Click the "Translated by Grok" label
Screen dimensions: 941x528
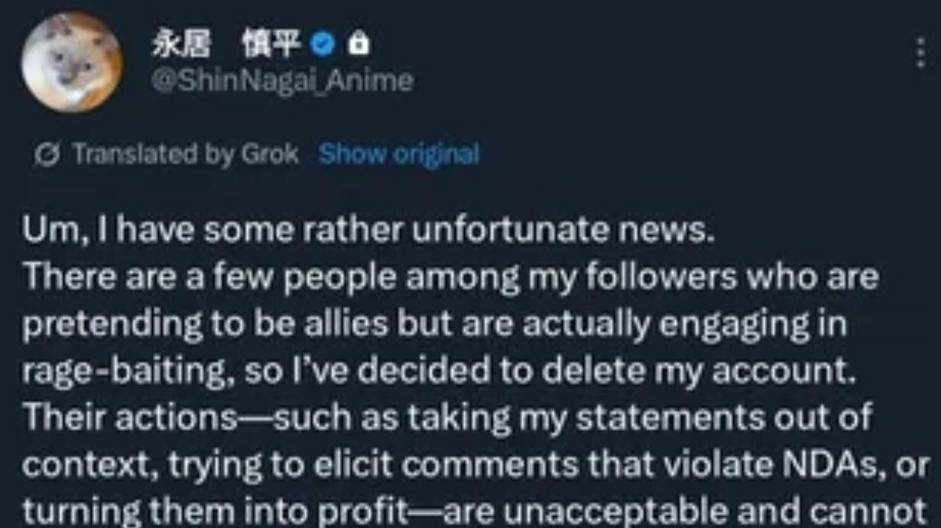click(186, 154)
